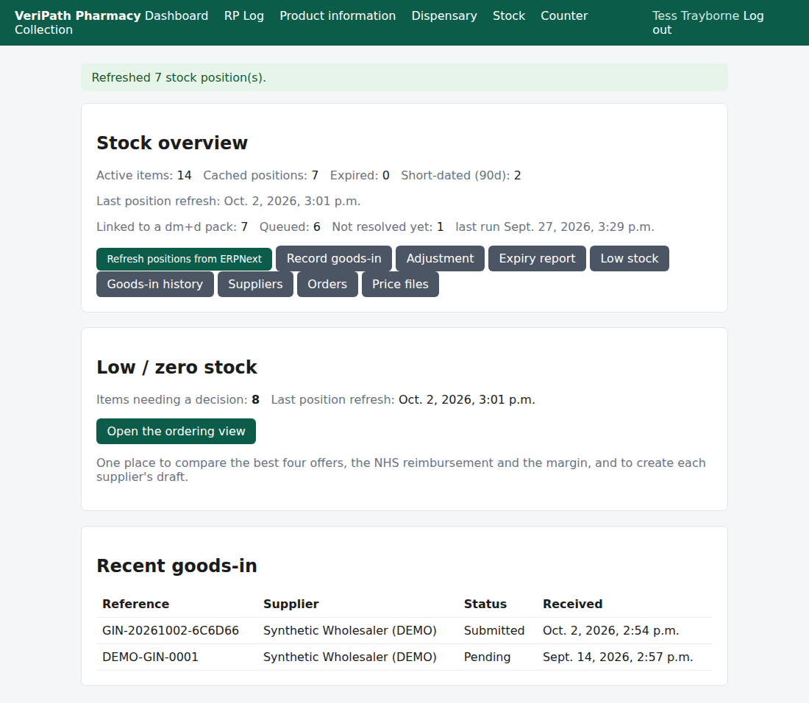This screenshot has width=809, height=703.
Task: Click the 'Cached positions: 7' value
Action: point(260,175)
